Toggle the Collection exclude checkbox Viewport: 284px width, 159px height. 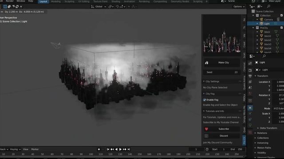tap(282, 15)
